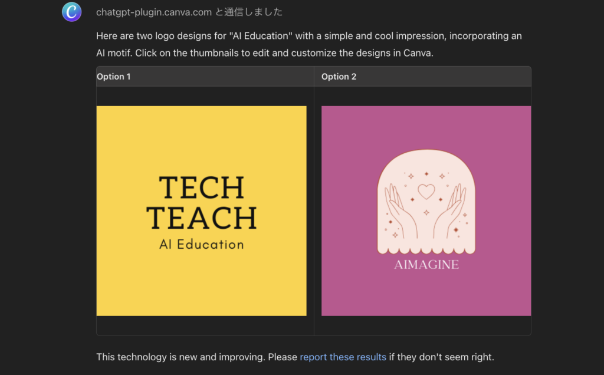Open the AIMAGINE logo thumbnail
604x375 pixels.
(426, 210)
